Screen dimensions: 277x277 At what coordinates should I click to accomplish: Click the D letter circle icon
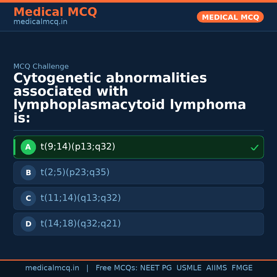[x=28, y=224]
